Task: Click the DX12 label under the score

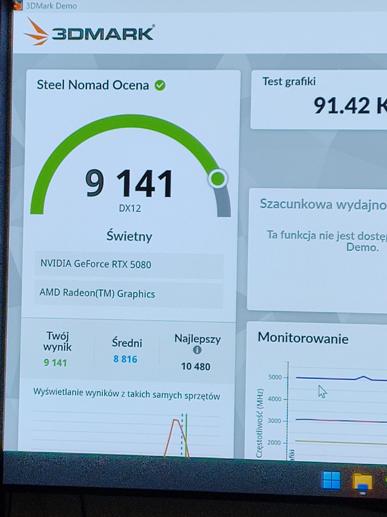Action: (130, 208)
